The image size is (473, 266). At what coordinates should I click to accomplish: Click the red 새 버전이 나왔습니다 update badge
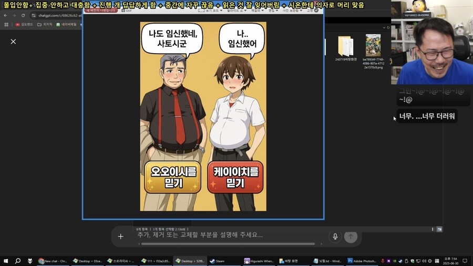(101, 11)
